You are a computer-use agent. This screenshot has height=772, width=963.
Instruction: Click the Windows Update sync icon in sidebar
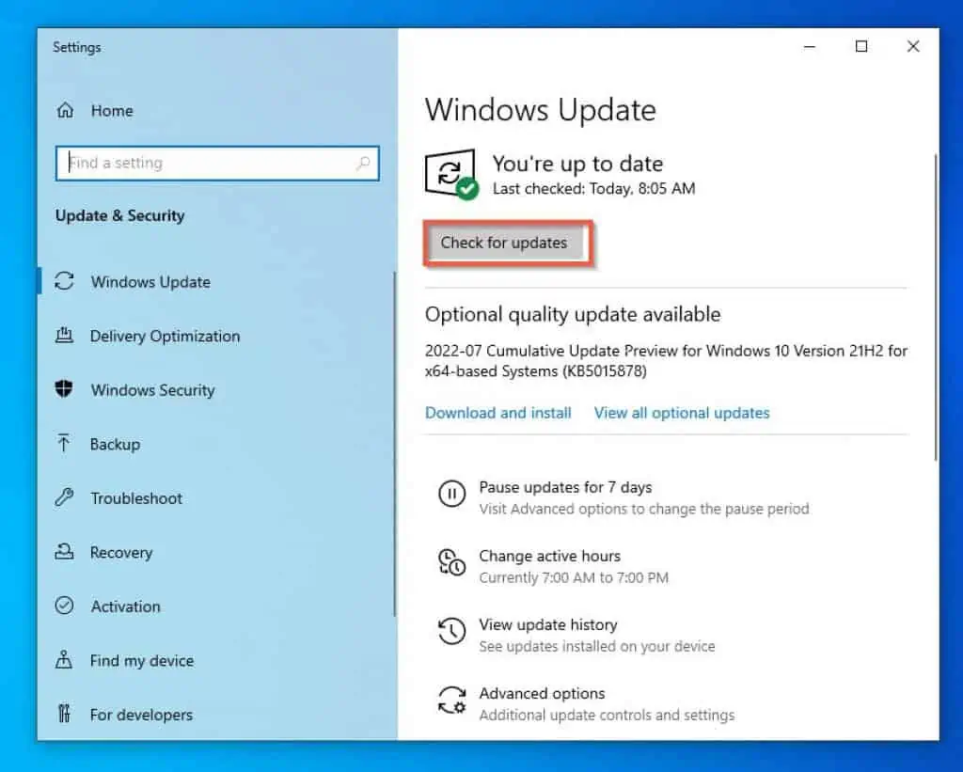[65, 281]
